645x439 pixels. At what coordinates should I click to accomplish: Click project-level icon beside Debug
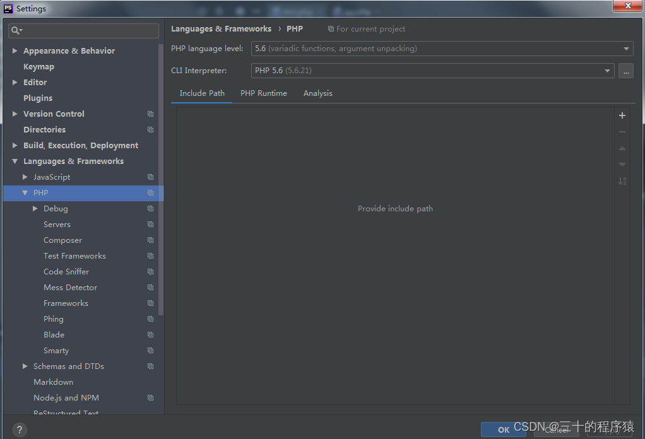click(x=151, y=208)
